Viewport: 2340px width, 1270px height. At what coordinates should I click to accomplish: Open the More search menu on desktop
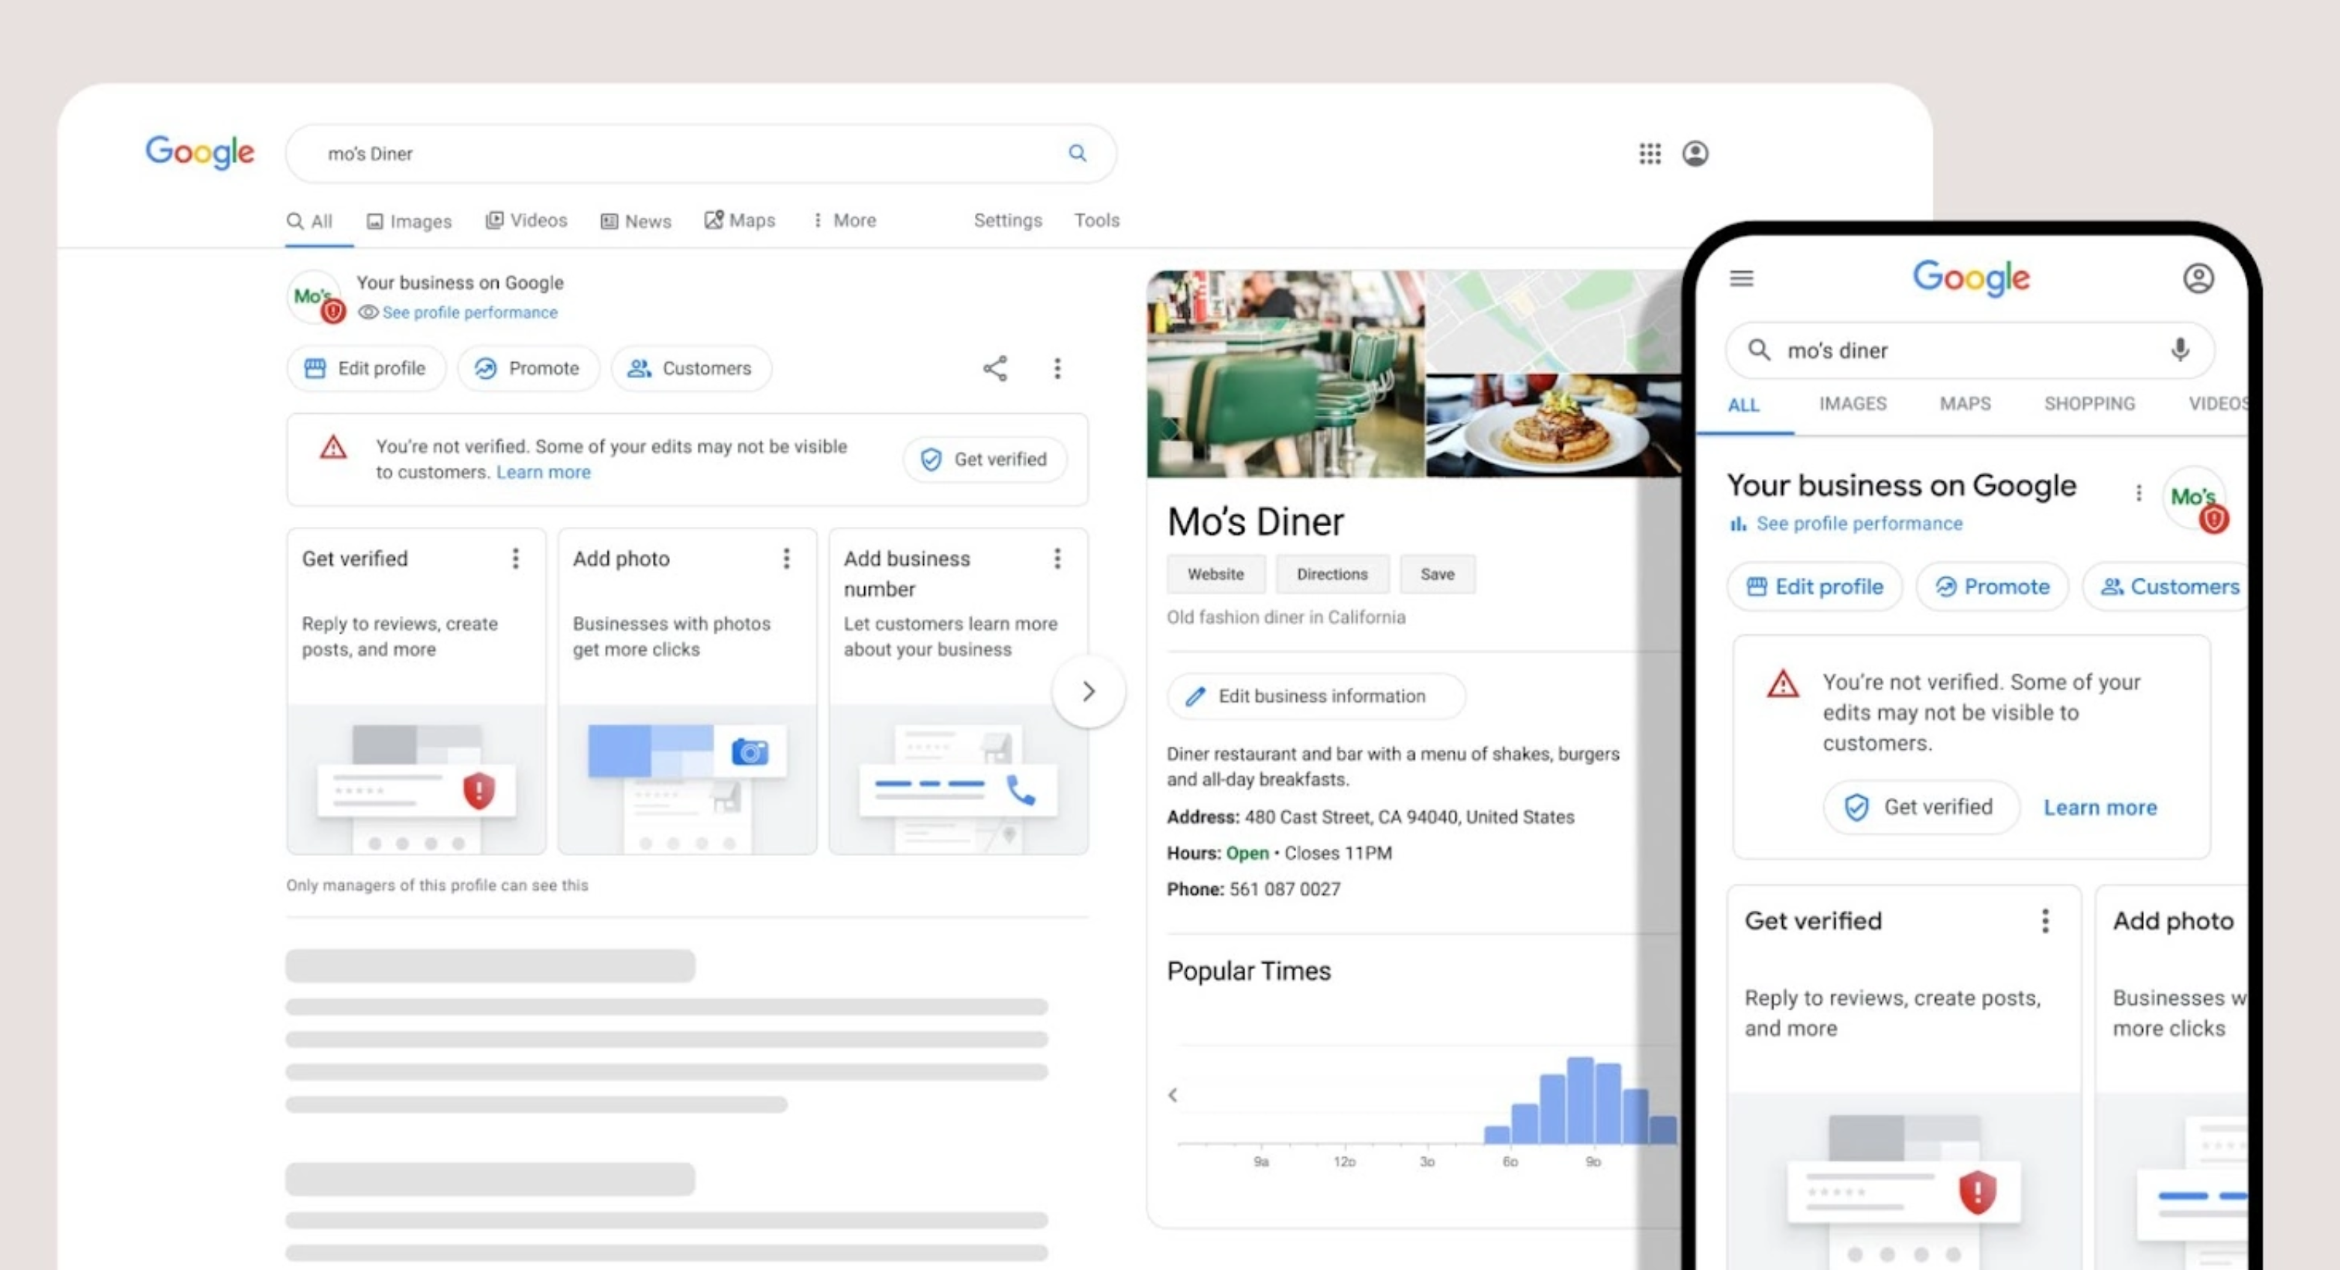coord(844,220)
